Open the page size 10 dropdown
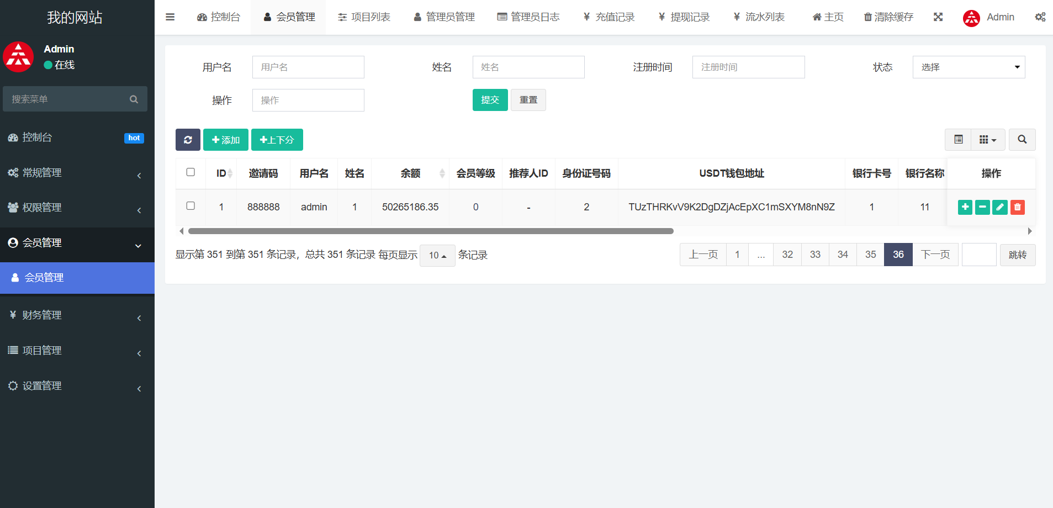Image resolution: width=1053 pixels, height=508 pixels. (x=437, y=255)
